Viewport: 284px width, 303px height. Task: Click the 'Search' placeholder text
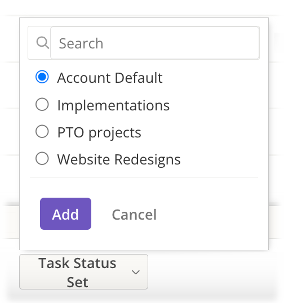[81, 43]
